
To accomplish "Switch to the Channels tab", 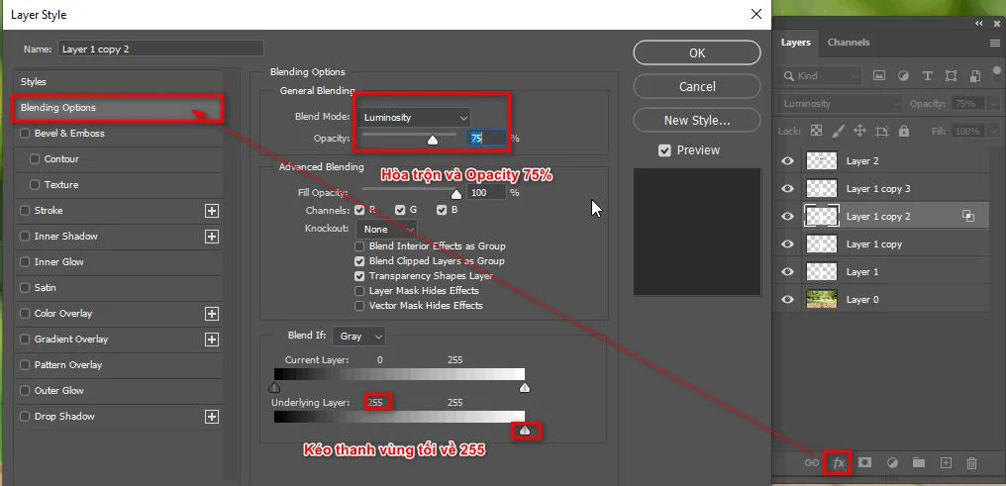I will 849,43.
